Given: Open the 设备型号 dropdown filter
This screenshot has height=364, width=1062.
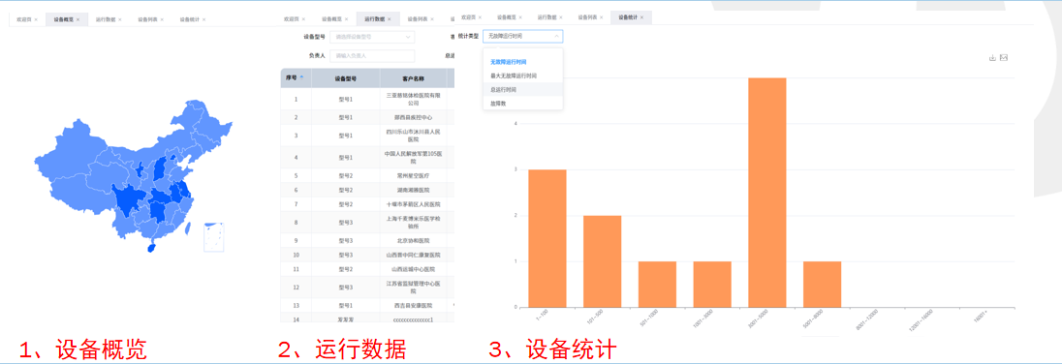Looking at the screenshot, I should (372, 37).
